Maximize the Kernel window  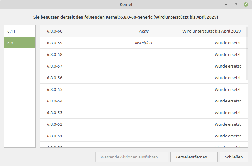[236, 4]
